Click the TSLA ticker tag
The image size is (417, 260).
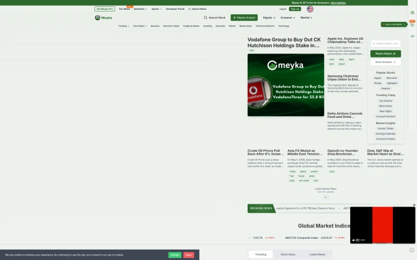(x=332, y=171)
